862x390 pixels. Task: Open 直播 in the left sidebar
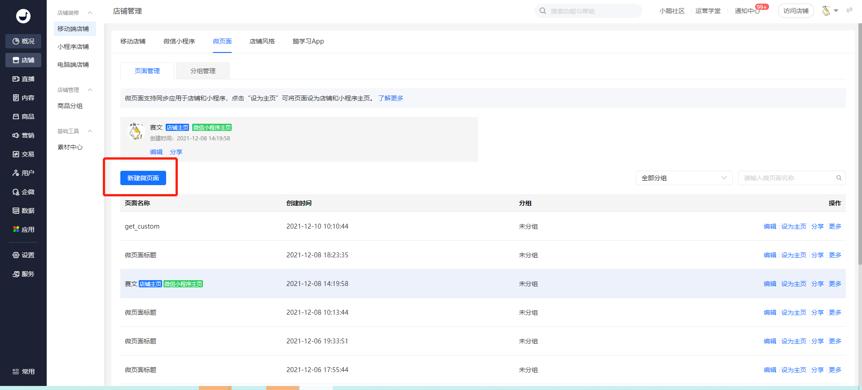(23, 79)
